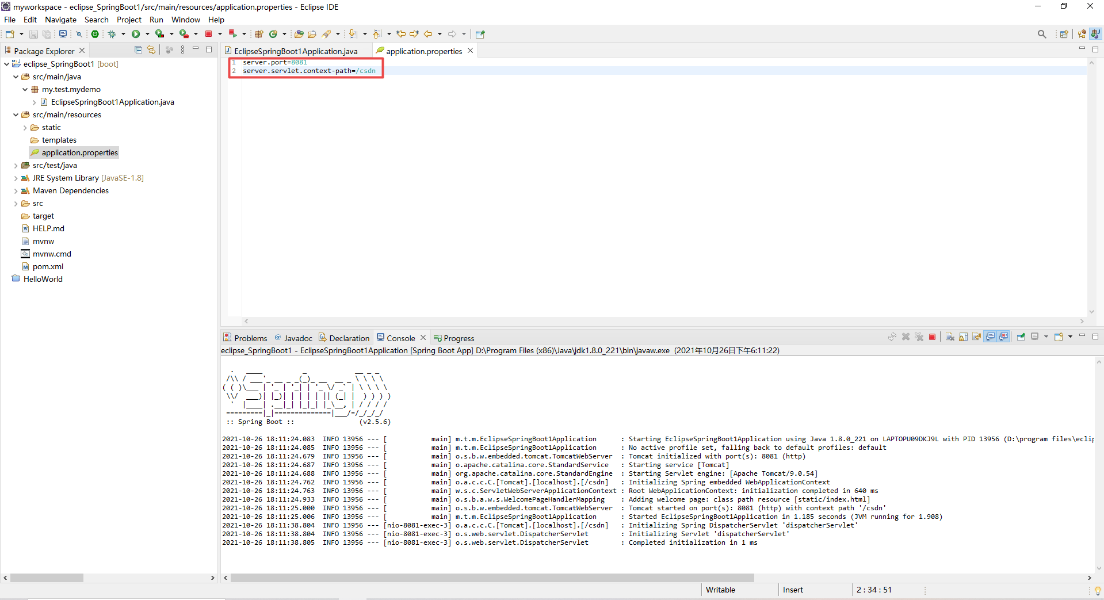Image resolution: width=1104 pixels, height=600 pixels.
Task: Click the Last Edit Location icon
Action: (401, 34)
